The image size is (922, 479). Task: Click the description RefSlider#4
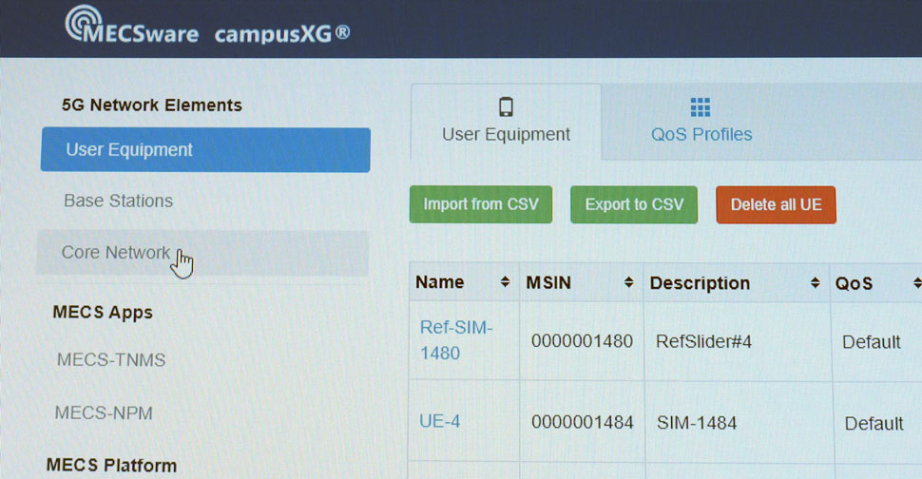pos(703,341)
